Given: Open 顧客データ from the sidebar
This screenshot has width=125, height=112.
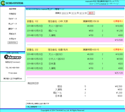Looking at the screenshot, I should coord(12,29).
